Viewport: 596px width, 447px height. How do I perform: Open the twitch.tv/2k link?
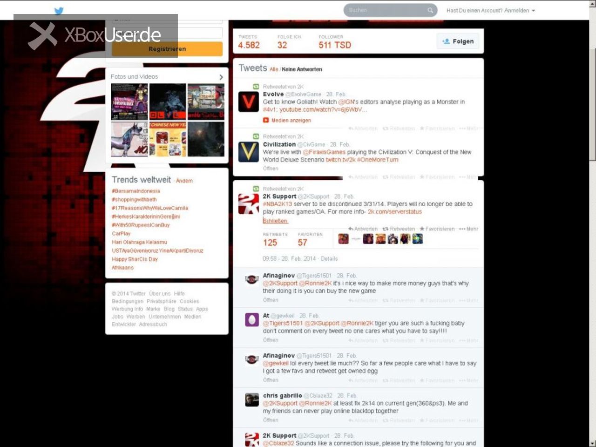[x=340, y=160]
